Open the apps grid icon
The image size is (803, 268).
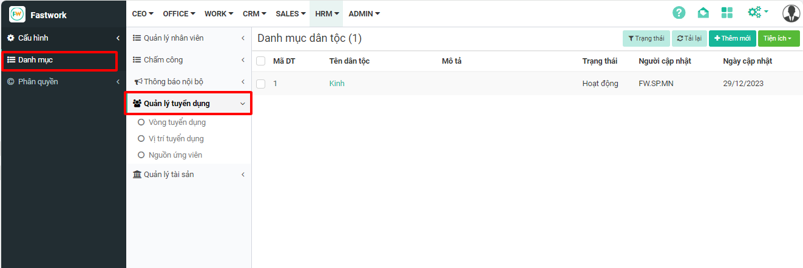click(x=727, y=13)
